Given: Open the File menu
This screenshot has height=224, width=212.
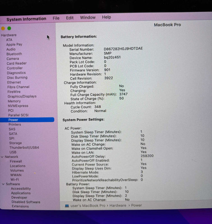Looking at the screenshot, I should [x=56, y=18].
